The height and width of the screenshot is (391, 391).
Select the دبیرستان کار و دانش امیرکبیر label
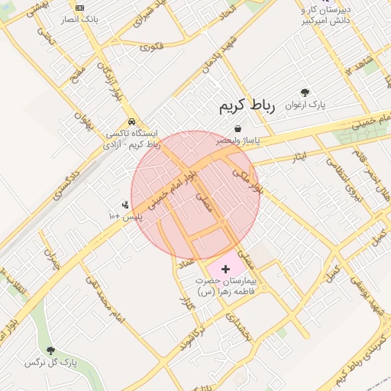point(326,15)
